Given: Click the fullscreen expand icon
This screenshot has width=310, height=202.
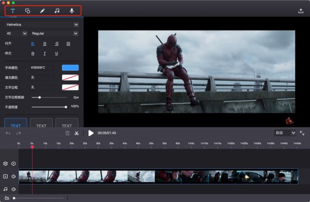Looking at the screenshot, I should click(302, 133).
